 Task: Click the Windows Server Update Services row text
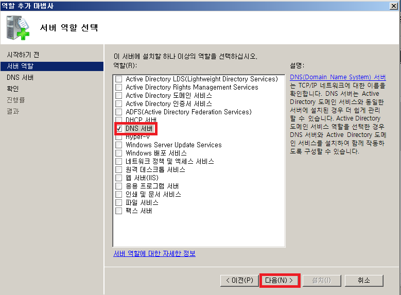[x=173, y=145]
